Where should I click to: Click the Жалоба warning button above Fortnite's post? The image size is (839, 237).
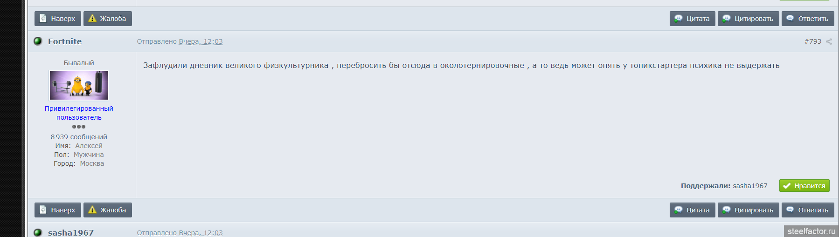(x=108, y=19)
